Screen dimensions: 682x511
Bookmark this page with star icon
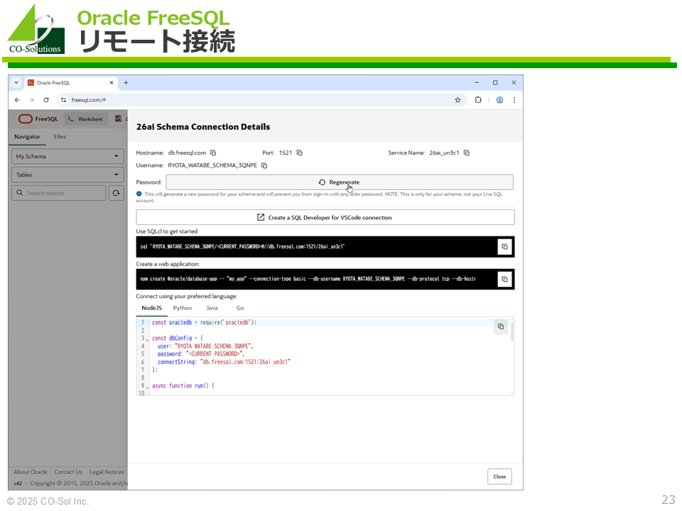pos(458,100)
